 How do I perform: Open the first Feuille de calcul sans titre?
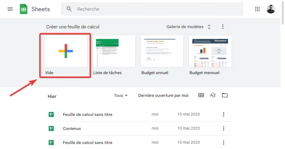pos(87,114)
